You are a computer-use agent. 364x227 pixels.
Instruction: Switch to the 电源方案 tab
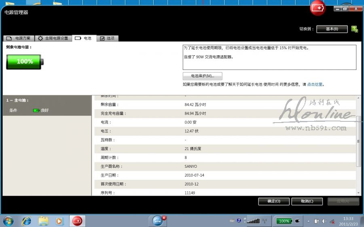pos(19,38)
